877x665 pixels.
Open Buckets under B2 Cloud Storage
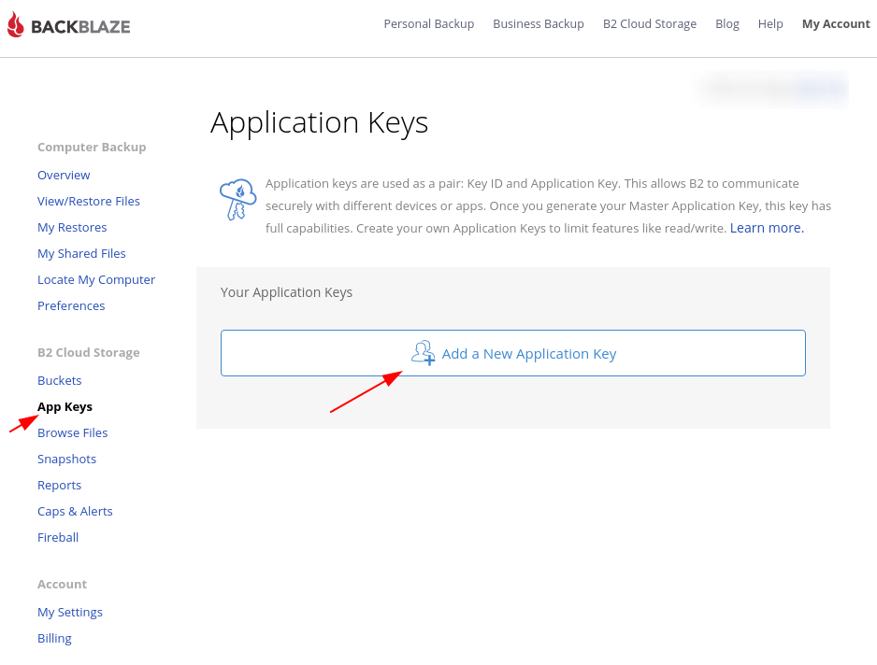(59, 380)
